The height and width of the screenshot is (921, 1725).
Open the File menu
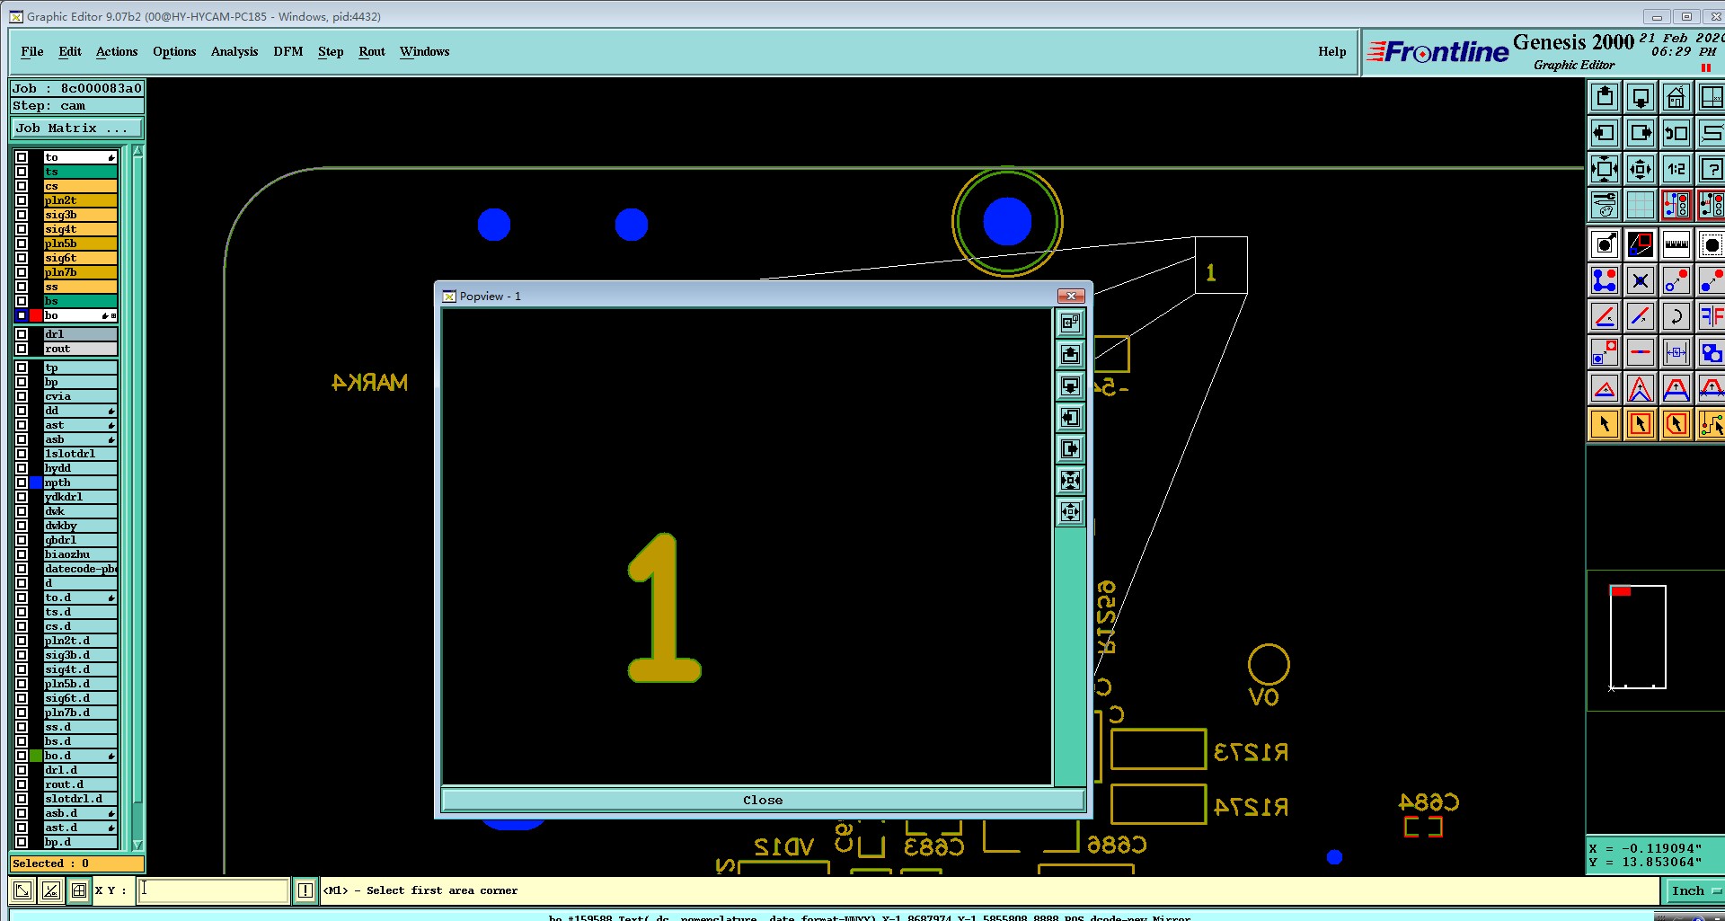click(32, 52)
